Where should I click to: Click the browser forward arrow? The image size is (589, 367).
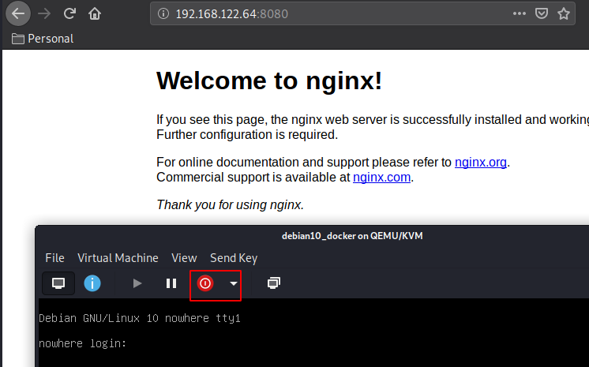pyautogui.click(x=44, y=14)
